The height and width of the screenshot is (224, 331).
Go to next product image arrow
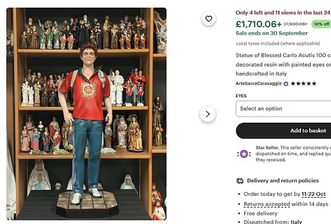pyautogui.click(x=208, y=114)
